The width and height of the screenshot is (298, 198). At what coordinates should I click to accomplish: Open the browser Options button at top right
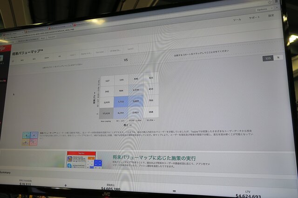(x=262, y=9)
